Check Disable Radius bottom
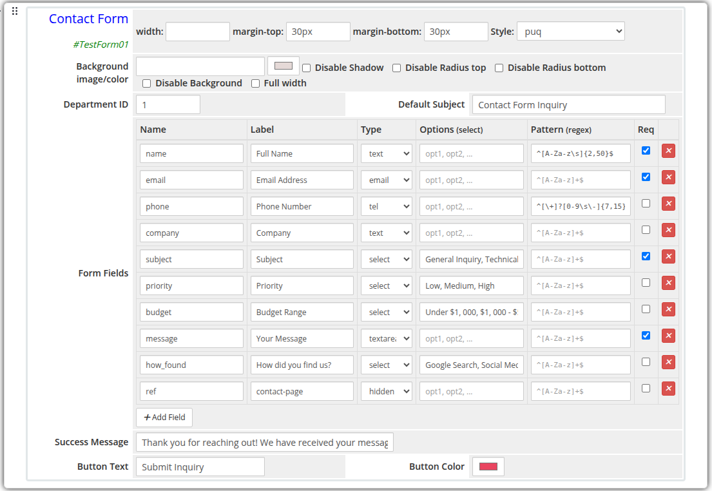Viewport: 712px width, 491px height. click(x=499, y=68)
